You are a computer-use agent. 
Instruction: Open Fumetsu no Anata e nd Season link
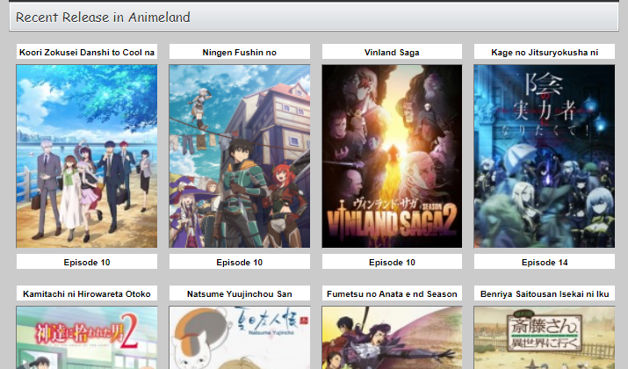[x=392, y=294]
